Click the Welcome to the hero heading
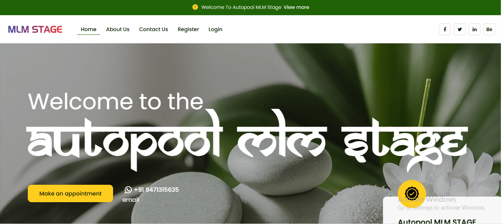502x224 pixels. coord(116,101)
